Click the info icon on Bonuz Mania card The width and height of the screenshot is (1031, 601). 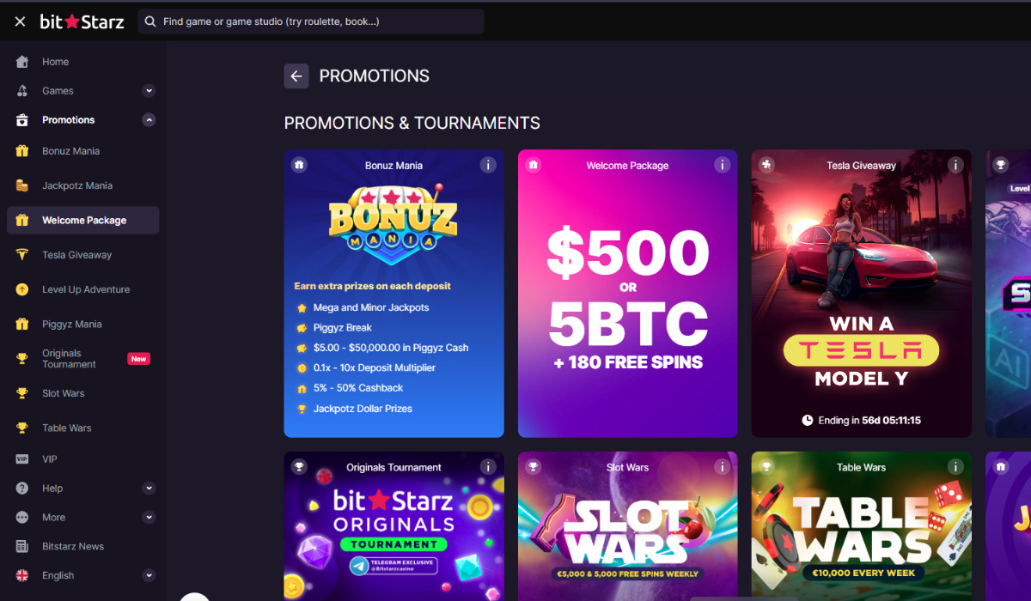point(488,165)
